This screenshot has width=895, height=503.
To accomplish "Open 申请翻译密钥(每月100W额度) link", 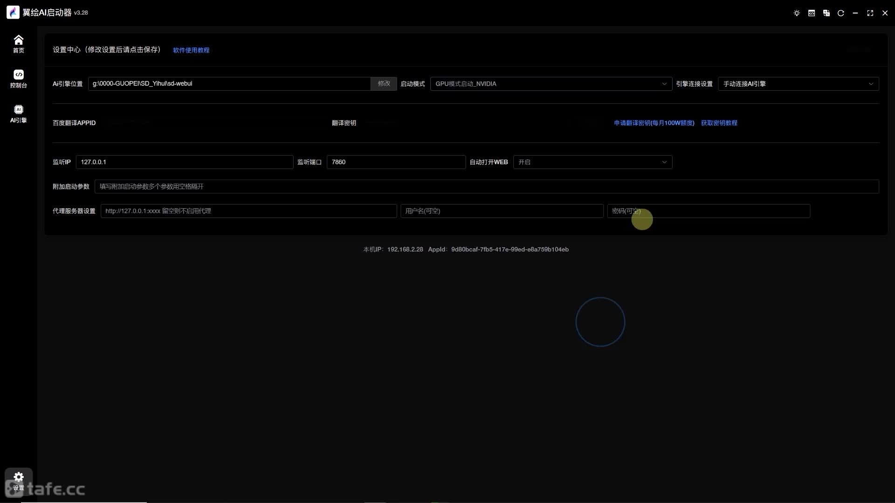I will pos(654,123).
